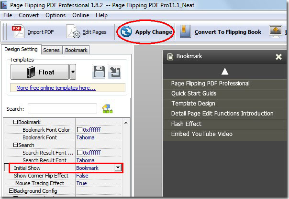Open the Convert menu
Image resolution: width=289 pixels, height=199 pixels.
(x=29, y=15)
